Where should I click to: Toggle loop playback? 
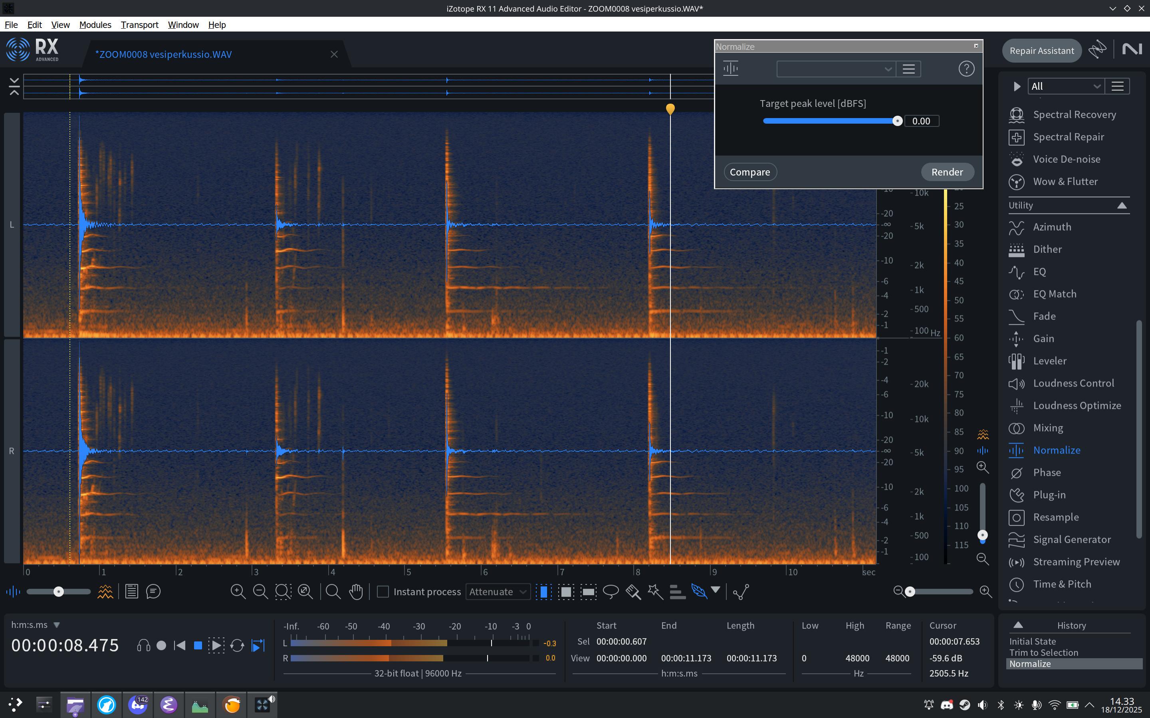[237, 645]
